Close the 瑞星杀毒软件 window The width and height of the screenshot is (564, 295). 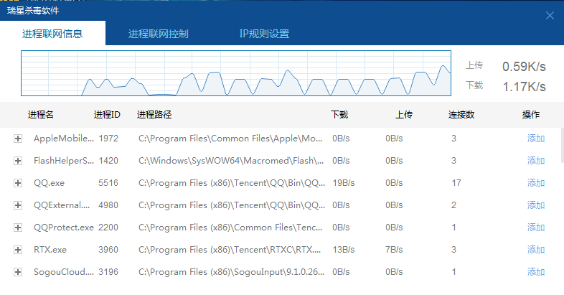[550, 15]
